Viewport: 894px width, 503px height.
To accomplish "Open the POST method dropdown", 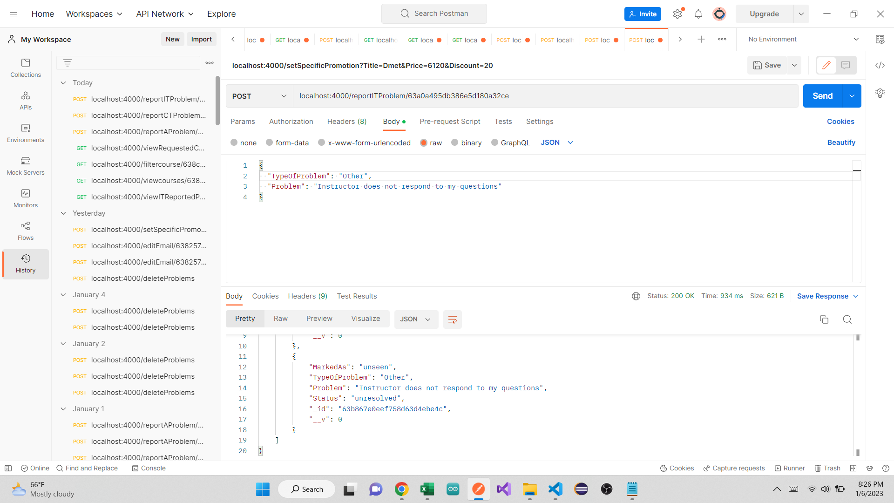I will click(x=259, y=96).
